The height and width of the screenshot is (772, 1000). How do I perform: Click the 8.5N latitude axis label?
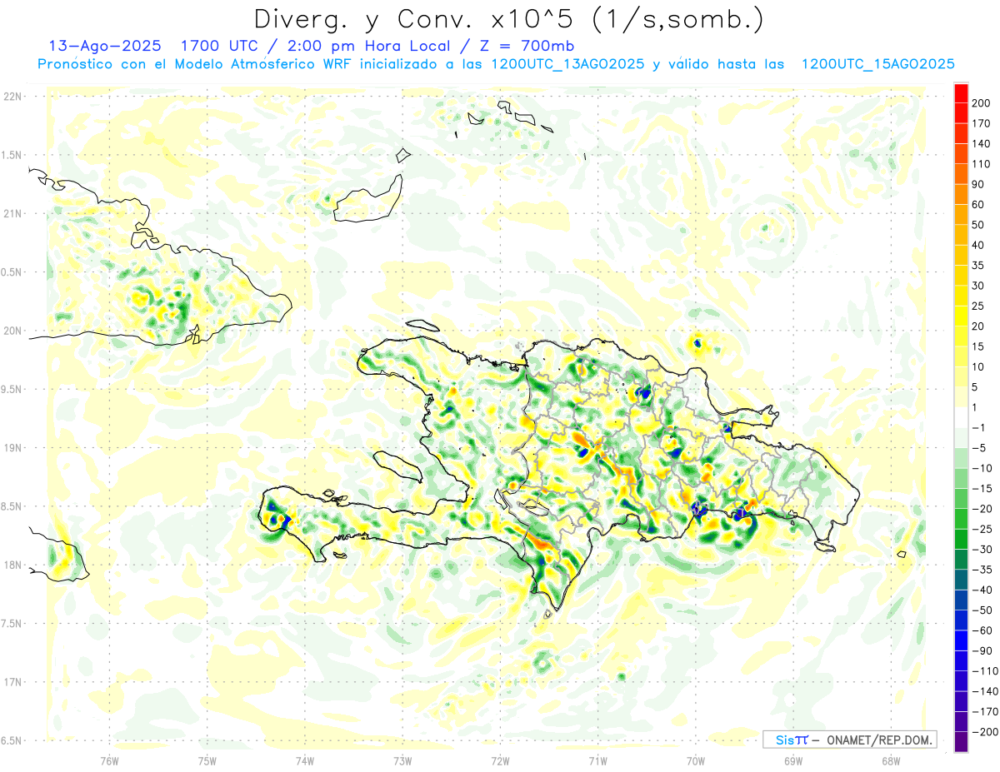(12, 506)
